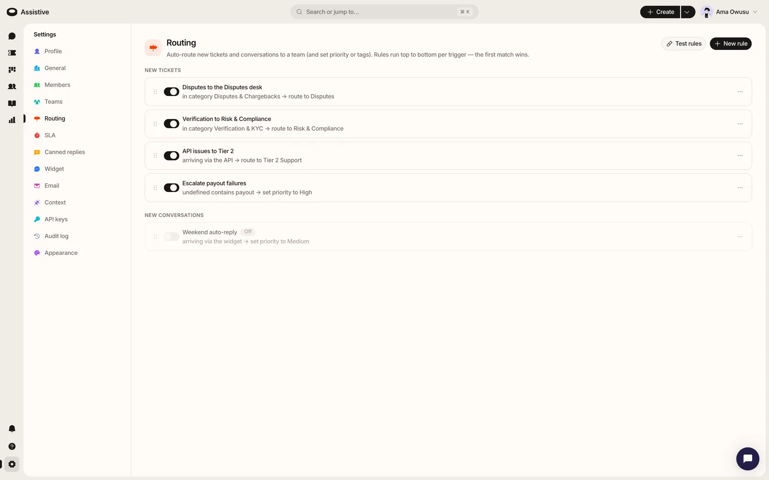Open chat bubble widget at bottom right
Screen dimensions: 769x480
tap(747, 459)
